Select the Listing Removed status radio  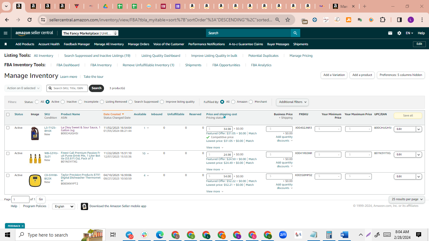click(102, 102)
